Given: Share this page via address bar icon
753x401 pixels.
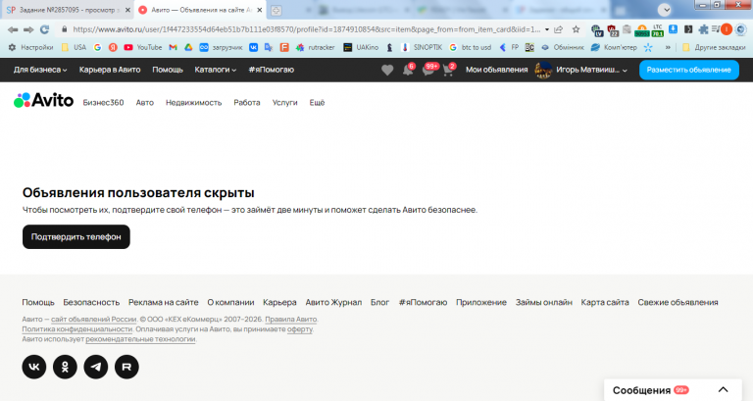Looking at the screenshot, I should point(559,29).
